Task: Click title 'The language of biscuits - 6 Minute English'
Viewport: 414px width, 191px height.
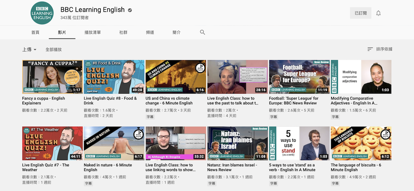Action: point(356,167)
